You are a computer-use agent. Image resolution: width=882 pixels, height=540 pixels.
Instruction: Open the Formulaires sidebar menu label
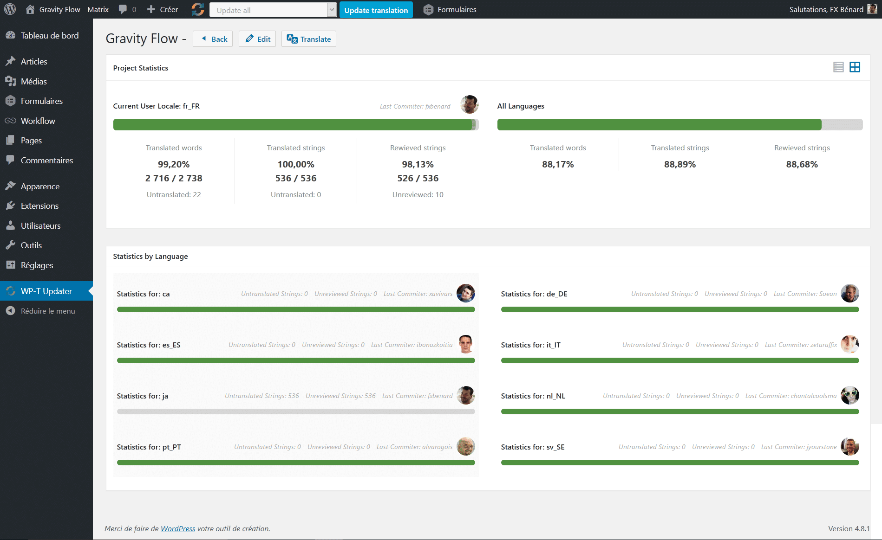pyautogui.click(x=42, y=101)
